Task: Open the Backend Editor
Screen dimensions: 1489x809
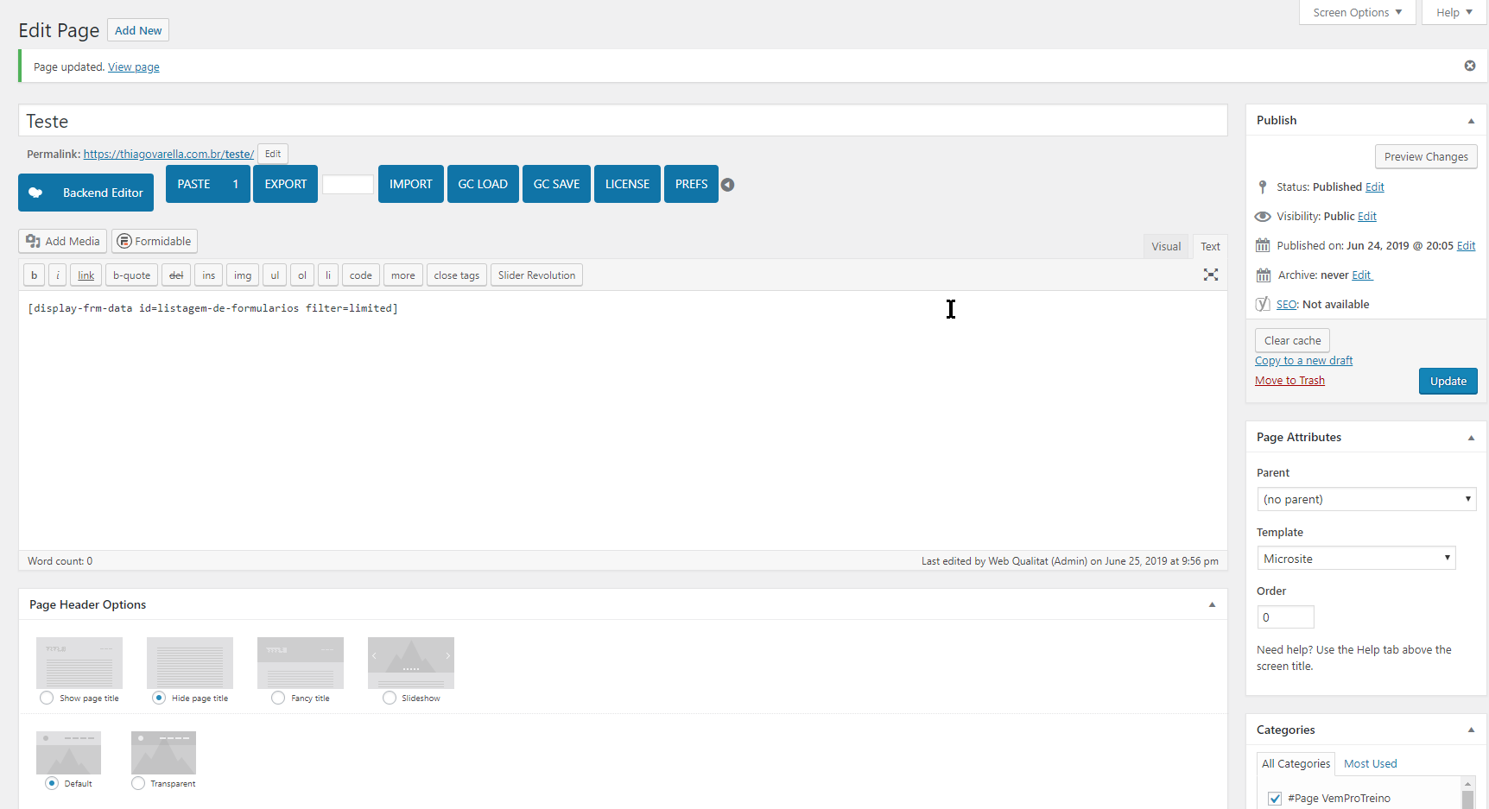Action: [x=86, y=193]
